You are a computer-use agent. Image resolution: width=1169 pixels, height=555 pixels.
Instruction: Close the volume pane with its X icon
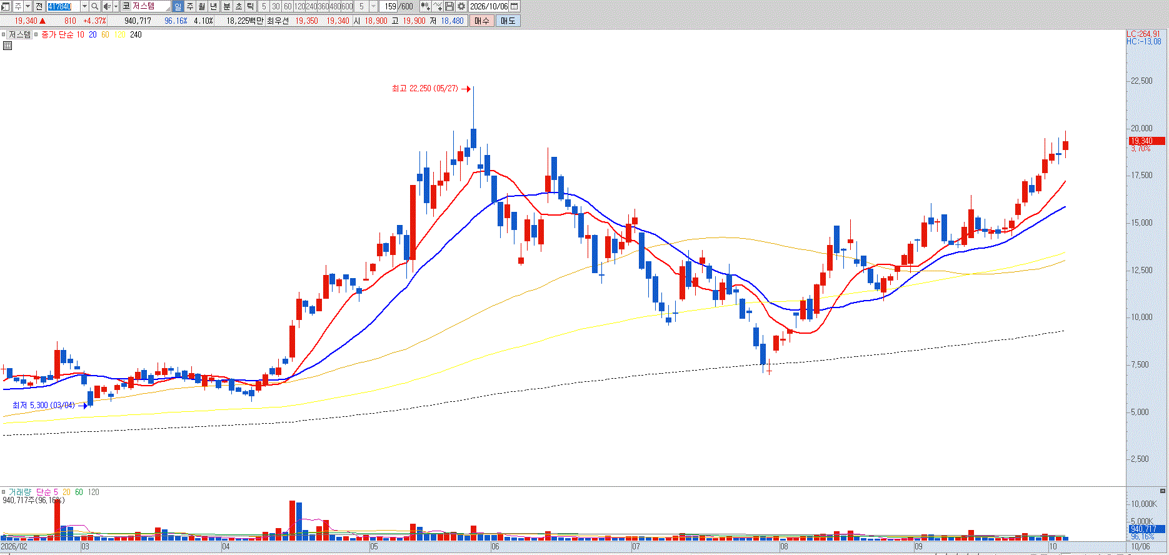coord(1163,492)
